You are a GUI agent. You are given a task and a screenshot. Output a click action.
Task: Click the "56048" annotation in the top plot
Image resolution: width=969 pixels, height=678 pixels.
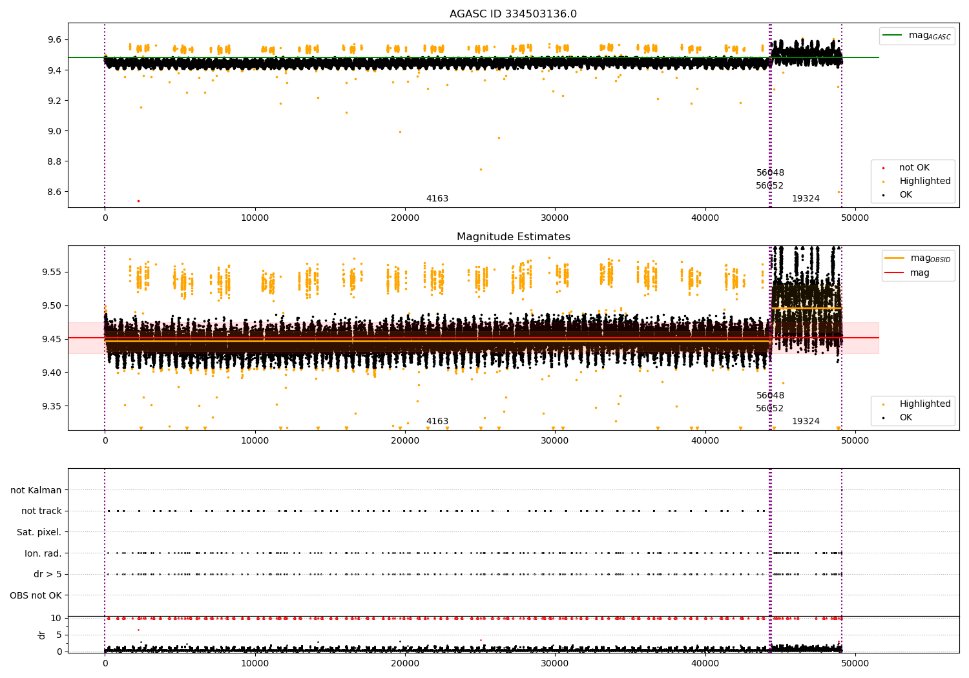pos(770,173)
